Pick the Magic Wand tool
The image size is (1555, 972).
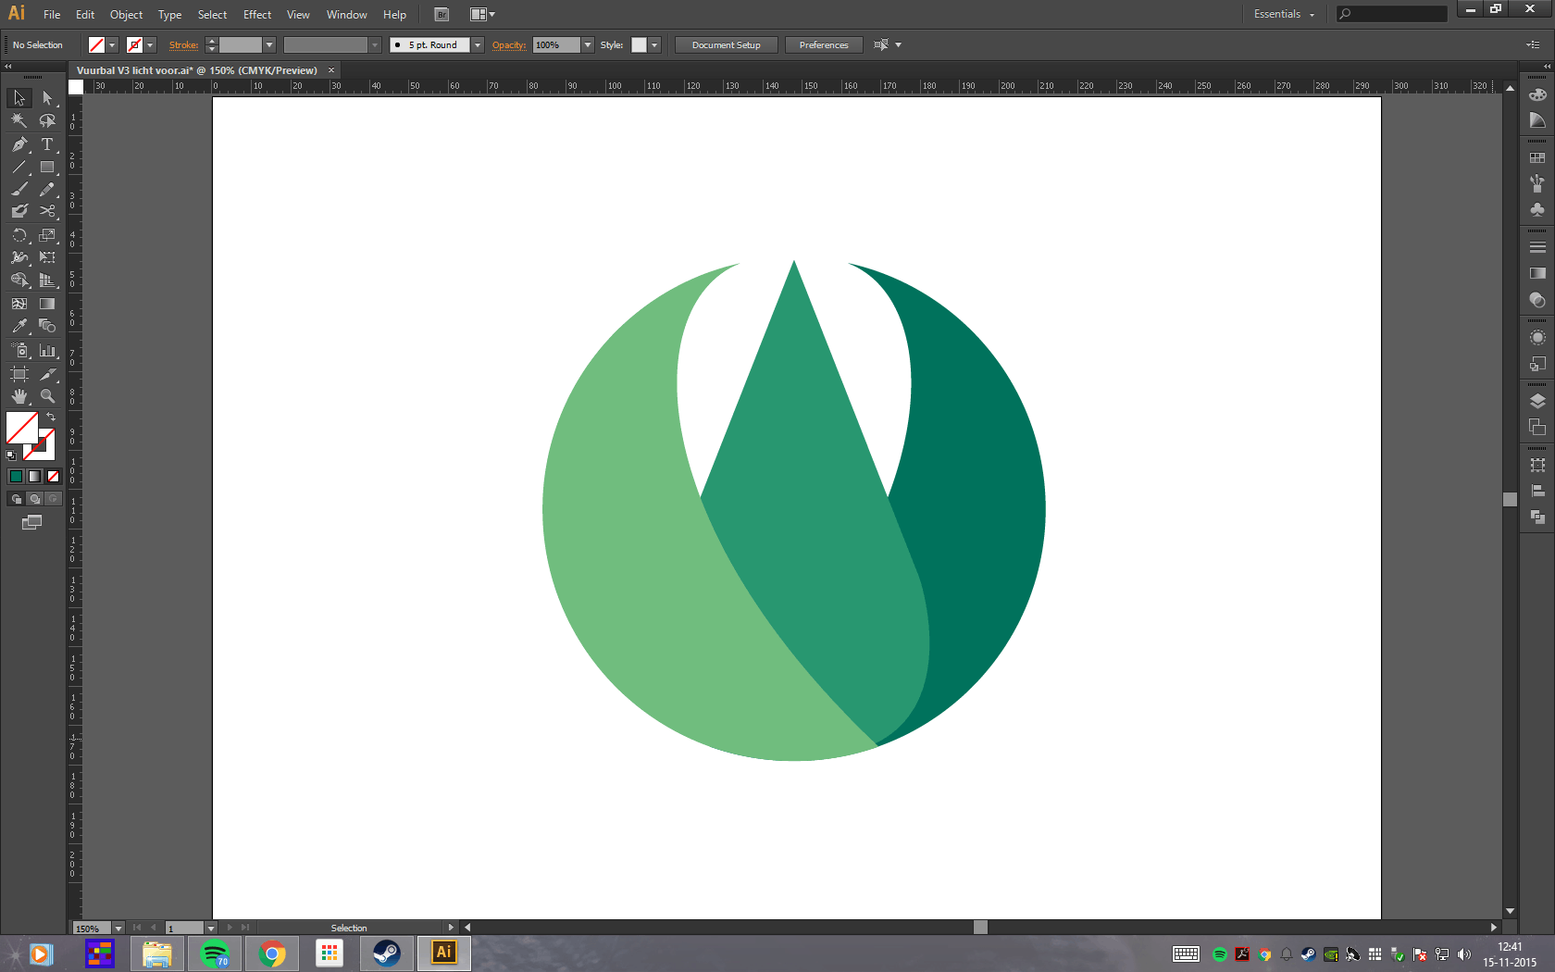click(19, 120)
